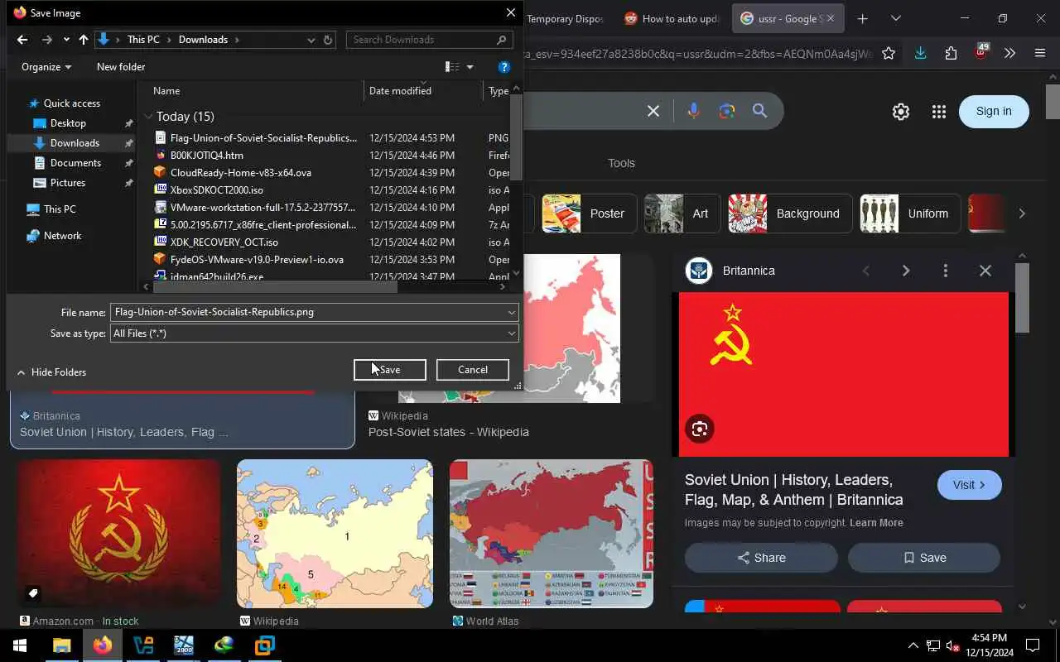Select XboxSDKOCT2000.iso file
The height and width of the screenshot is (662, 1060).
216,190
